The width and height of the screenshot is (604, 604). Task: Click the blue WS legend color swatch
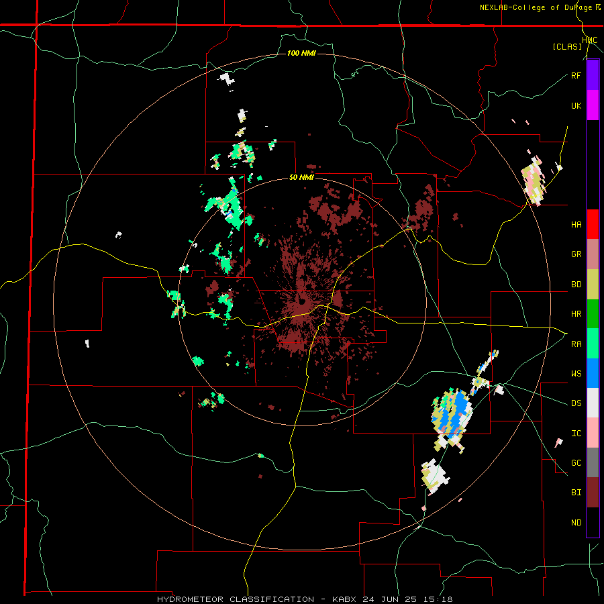(x=593, y=373)
